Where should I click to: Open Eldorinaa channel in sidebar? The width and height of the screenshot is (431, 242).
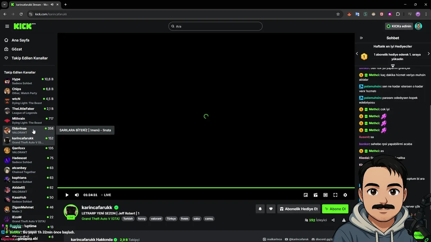29,130
